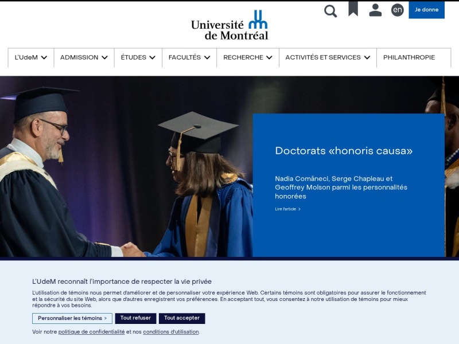The height and width of the screenshot is (344, 459).
Task: Open 'Personnaliser les témoins' options
Action: point(72,318)
